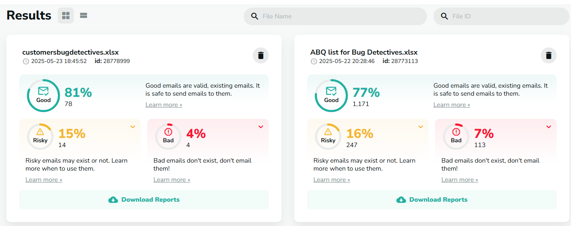The width and height of the screenshot is (571, 226).
Task: Click clock icon beside 2025-05-23 18:45:52
Action: 26,61
